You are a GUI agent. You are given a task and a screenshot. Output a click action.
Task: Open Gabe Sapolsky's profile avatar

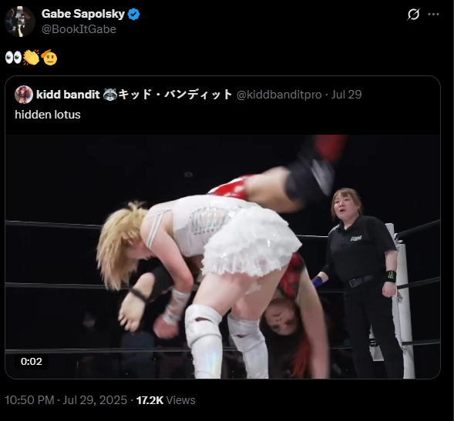point(20,22)
